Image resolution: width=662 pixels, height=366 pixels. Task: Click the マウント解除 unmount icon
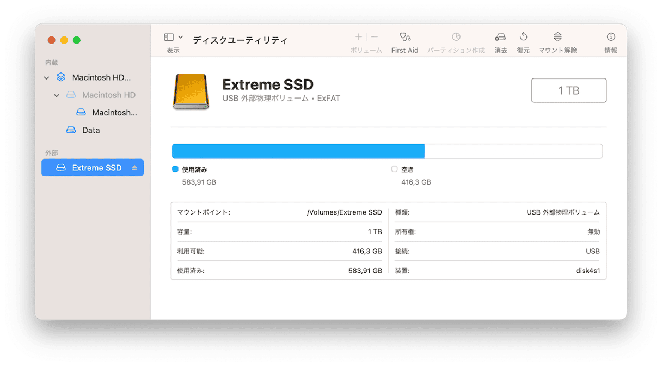557,37
